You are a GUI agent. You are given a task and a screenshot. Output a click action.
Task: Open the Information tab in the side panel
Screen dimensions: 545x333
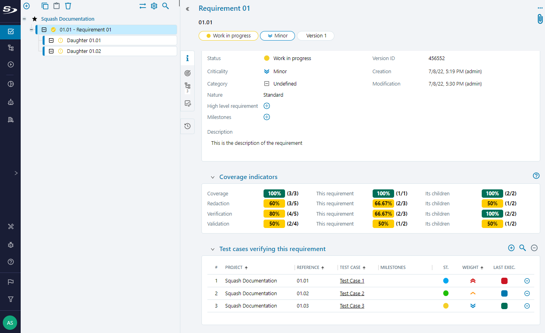click(188, 58)
